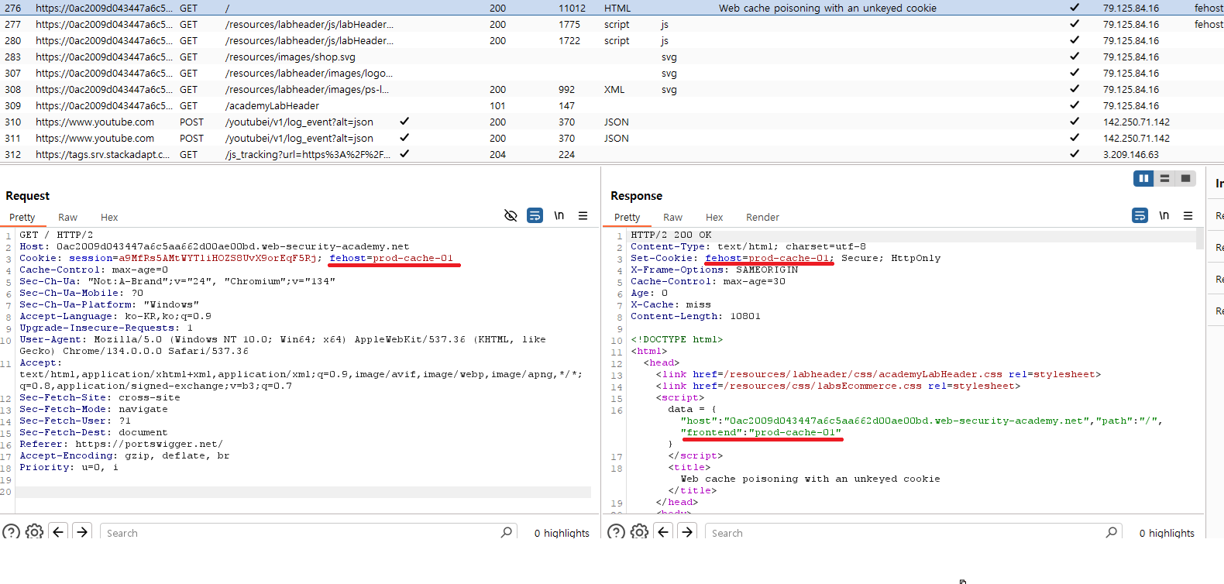Click IP 3.209.146.63 cell

(x=1131, y=154)
